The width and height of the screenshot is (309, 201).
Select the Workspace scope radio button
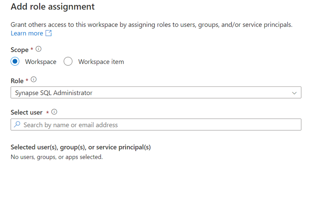tap(15, 61)
